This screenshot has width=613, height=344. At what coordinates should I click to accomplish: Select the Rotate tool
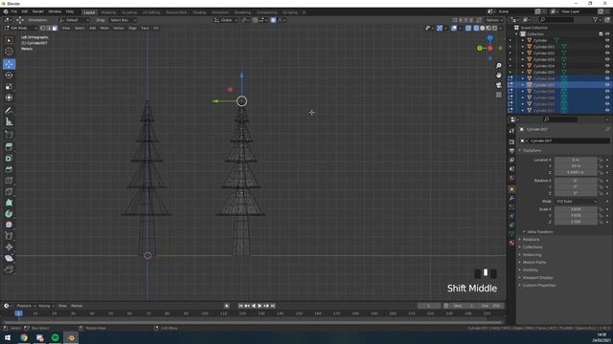coord(9,75)
